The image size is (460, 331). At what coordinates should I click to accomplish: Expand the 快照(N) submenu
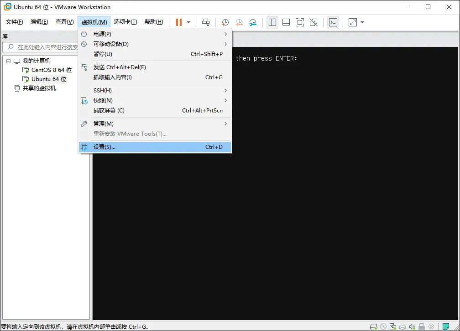(155, 100)
